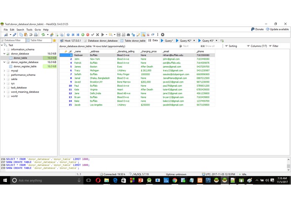Expand the sakila database node
Viewport: 291px width, 206px height.
click(x=5, y=79)
